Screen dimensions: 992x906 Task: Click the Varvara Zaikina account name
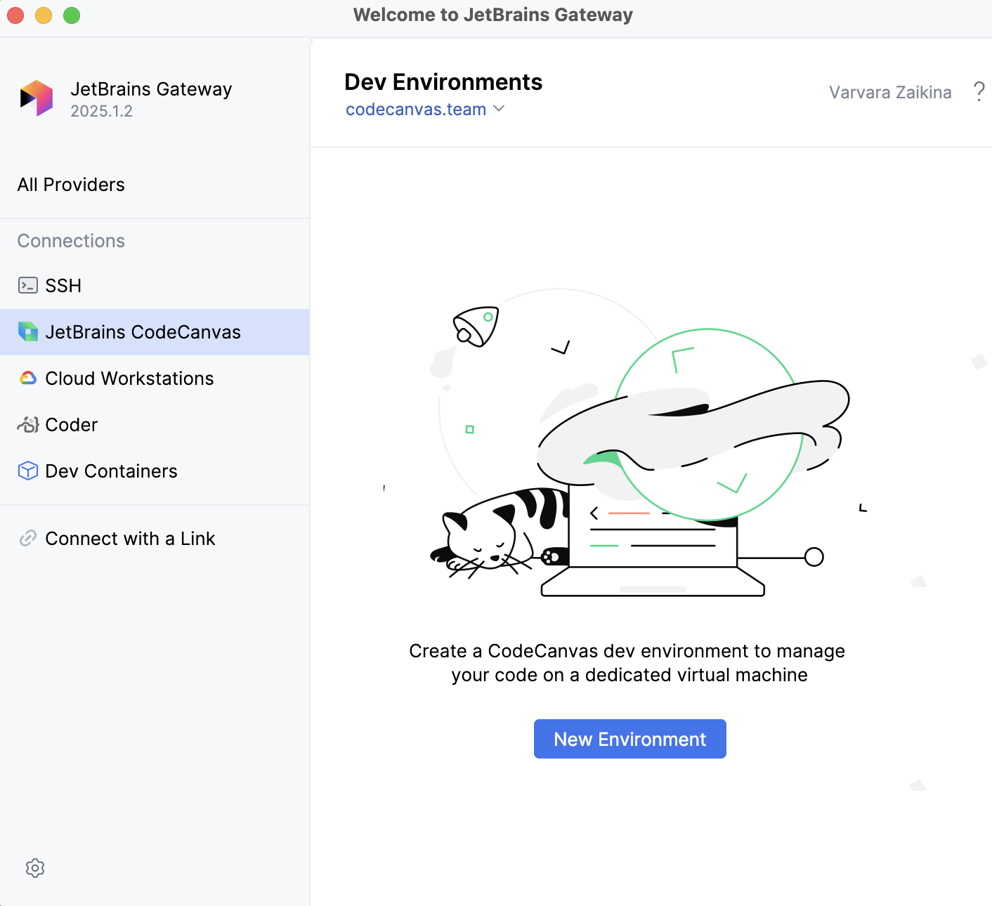coord(890,92)
